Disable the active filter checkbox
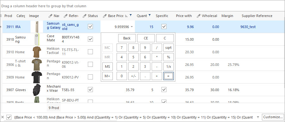The height and width of the screenshot is (122, 285). (9, 117)
